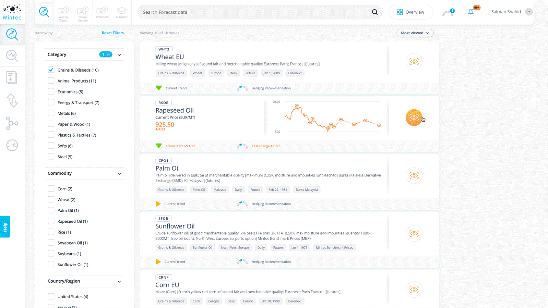Open the Weekly Digest icon
548x308 pixels.
(63, 13)
